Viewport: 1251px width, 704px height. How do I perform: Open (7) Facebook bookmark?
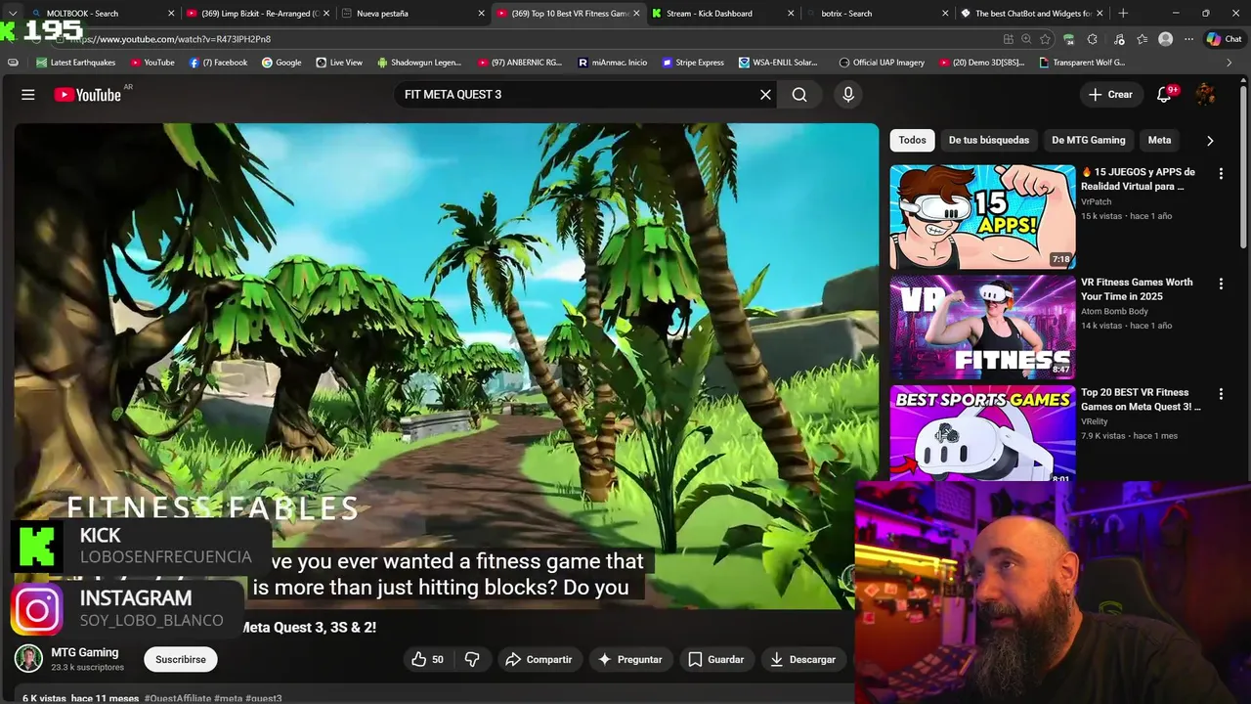pyautogui.click(x=218, y=63)
